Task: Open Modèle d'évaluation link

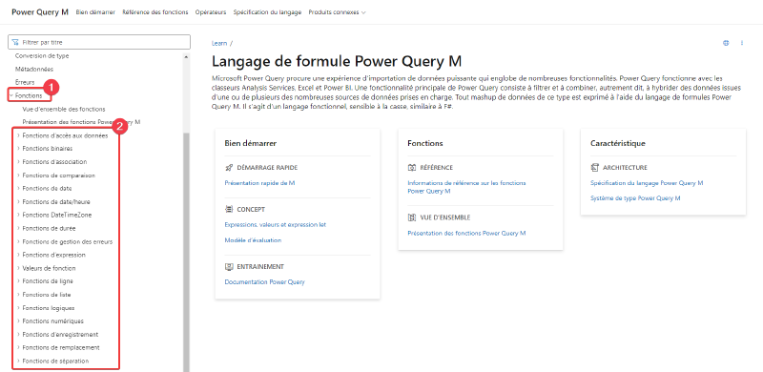Action: tap(253, 240)
